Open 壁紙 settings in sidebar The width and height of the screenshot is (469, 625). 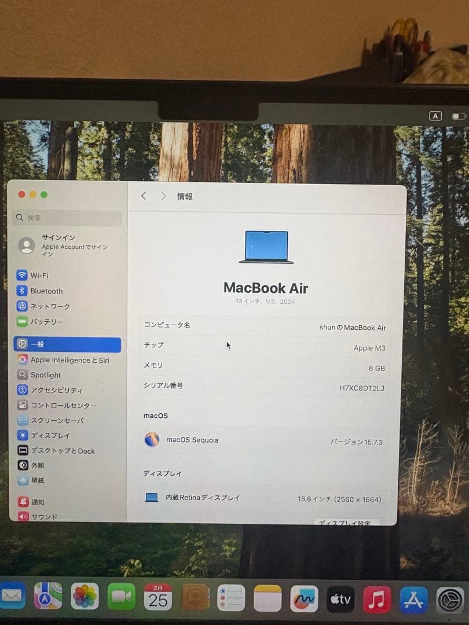tap(67, 481)
